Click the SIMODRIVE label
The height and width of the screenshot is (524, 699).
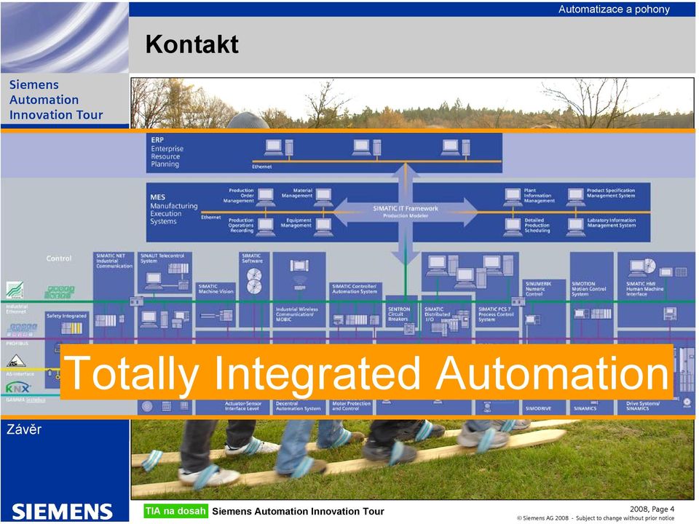point(538,408)
